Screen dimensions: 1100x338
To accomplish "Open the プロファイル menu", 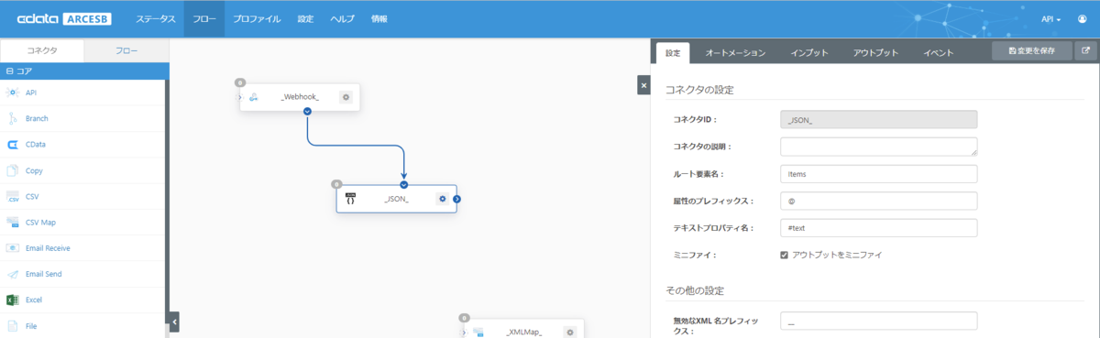I will click(257, 19).
